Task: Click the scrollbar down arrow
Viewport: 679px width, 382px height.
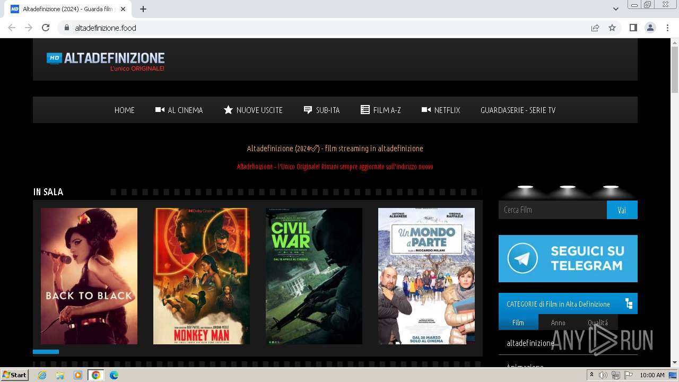Action: (675, 362)
